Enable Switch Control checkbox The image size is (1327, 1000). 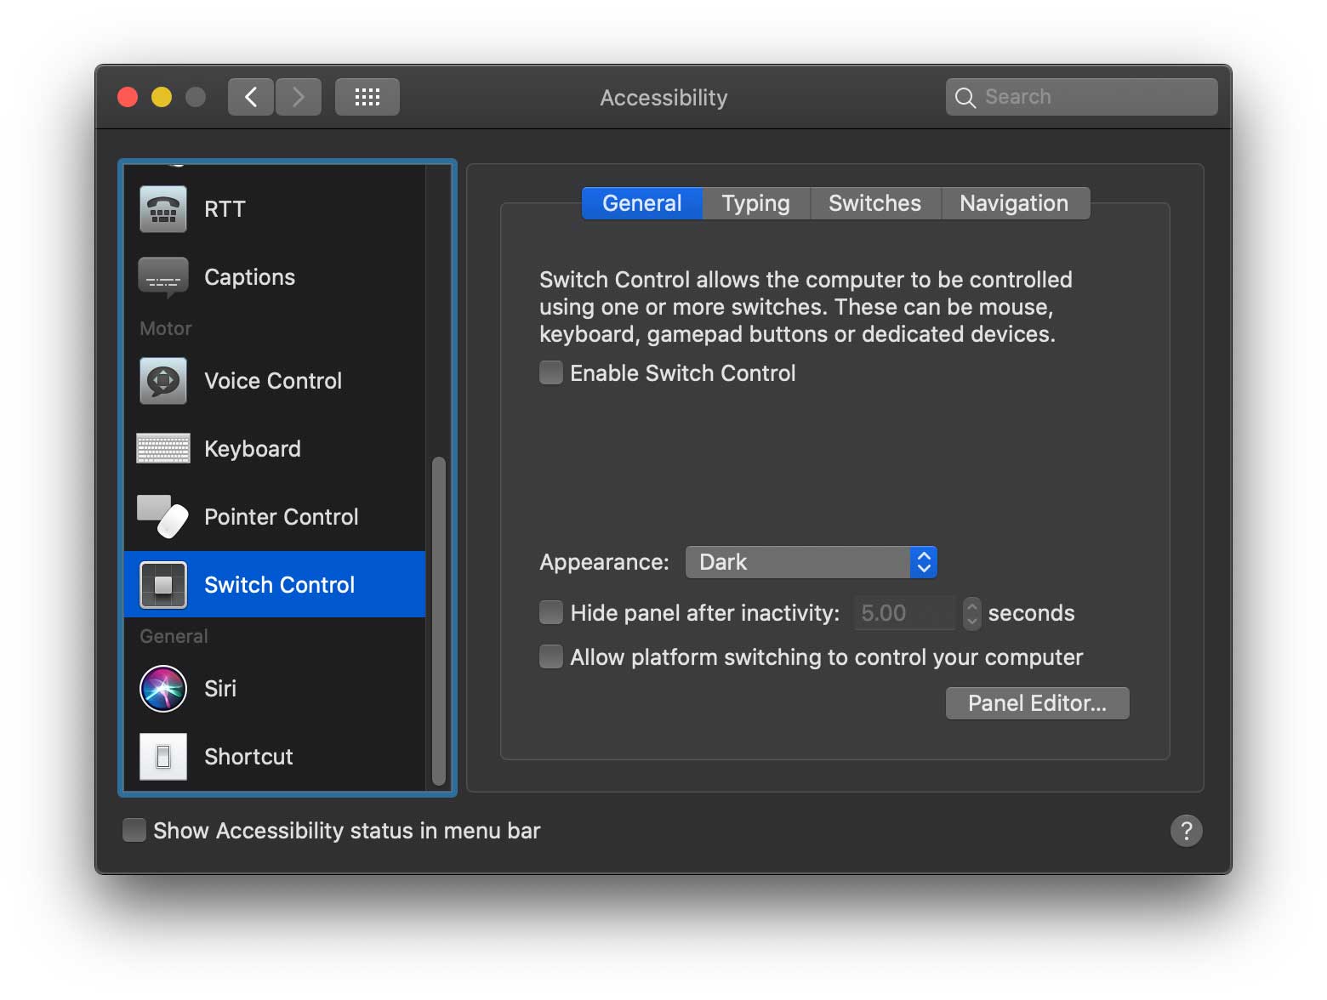(551, 373)
